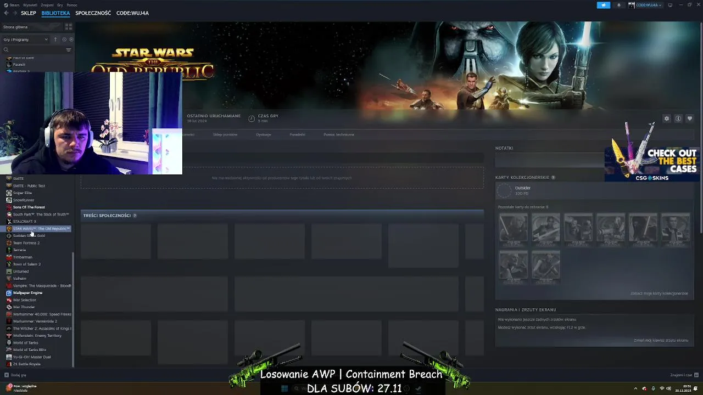The image size is (703, 395).
Task: Click help icon next to Treści społeczności
Action: pyautogui.click(x=135, y=216)
